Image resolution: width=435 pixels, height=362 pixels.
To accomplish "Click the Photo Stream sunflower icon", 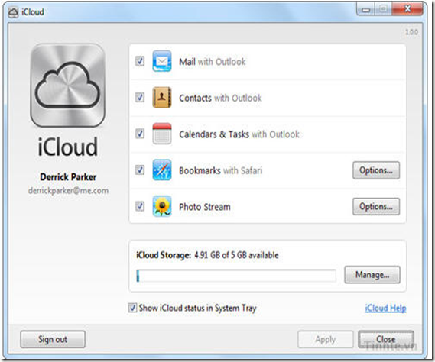I will pyautogui.click(x=162, y=206).
